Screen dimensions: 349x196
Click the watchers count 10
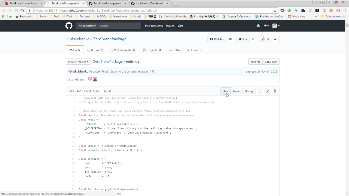coord(230,39)
